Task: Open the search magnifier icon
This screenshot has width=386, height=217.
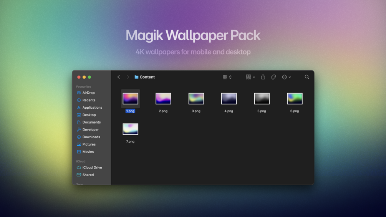Action: click(307, 77)
